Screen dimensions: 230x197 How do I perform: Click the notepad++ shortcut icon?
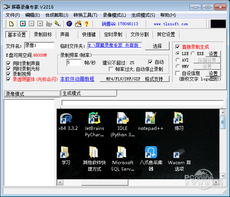[x=151, y=118]
